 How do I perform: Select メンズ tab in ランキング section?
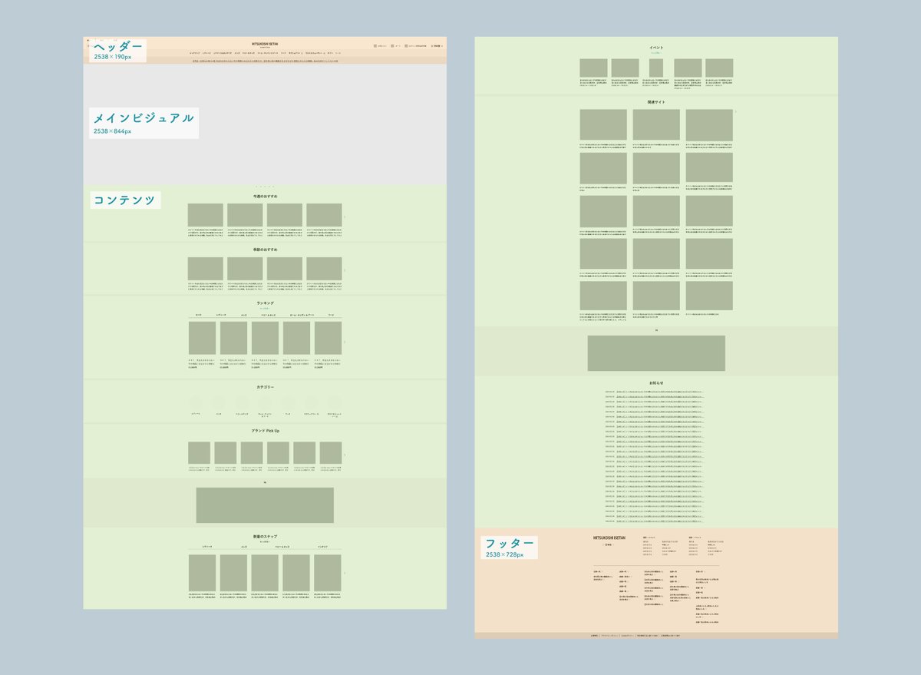(x=243, y=315)
